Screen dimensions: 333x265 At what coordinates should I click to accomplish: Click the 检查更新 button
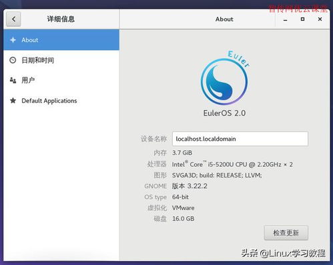tap(286, 233)
